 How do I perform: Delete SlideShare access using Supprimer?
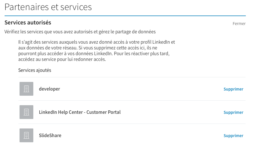[233, 135]
